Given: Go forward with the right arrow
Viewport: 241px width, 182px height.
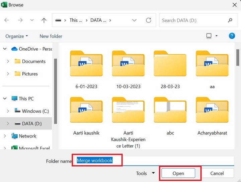Looking at the screenshot, I should (20, 20).
